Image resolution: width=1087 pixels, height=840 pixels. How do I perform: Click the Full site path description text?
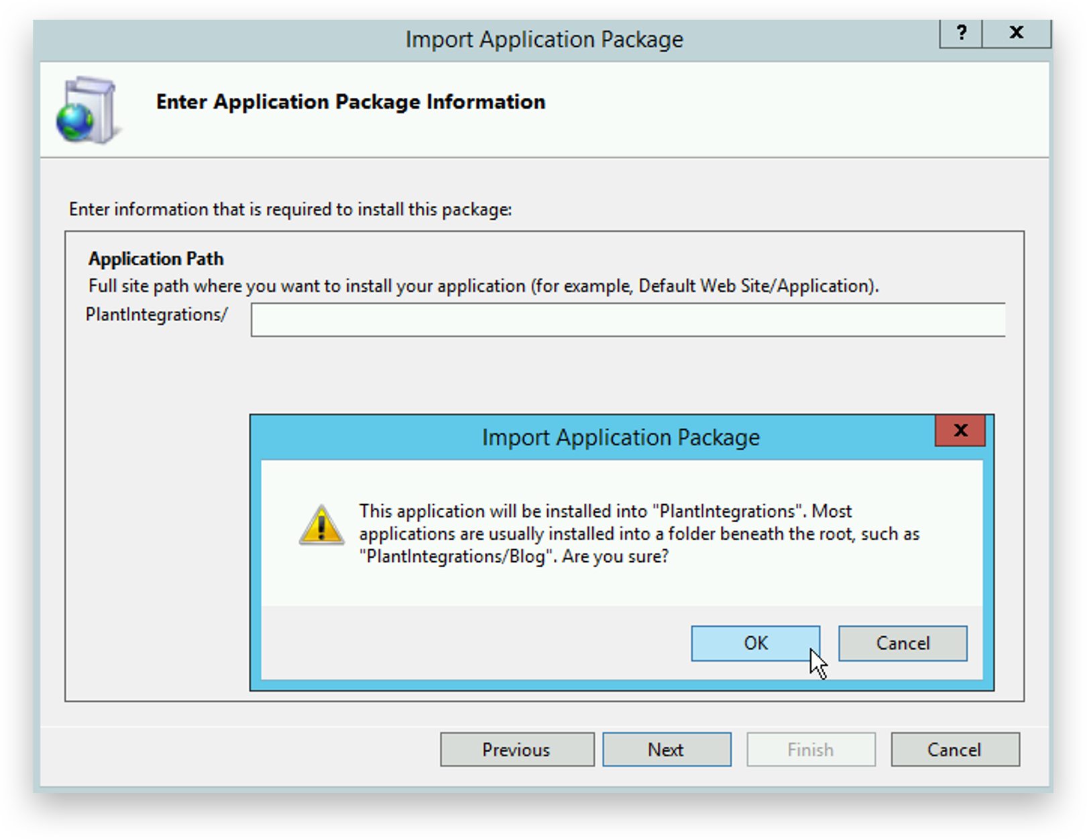pyautogui.click(x=483, y=286)
